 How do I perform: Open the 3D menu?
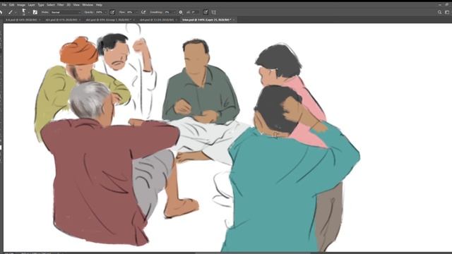69,5
